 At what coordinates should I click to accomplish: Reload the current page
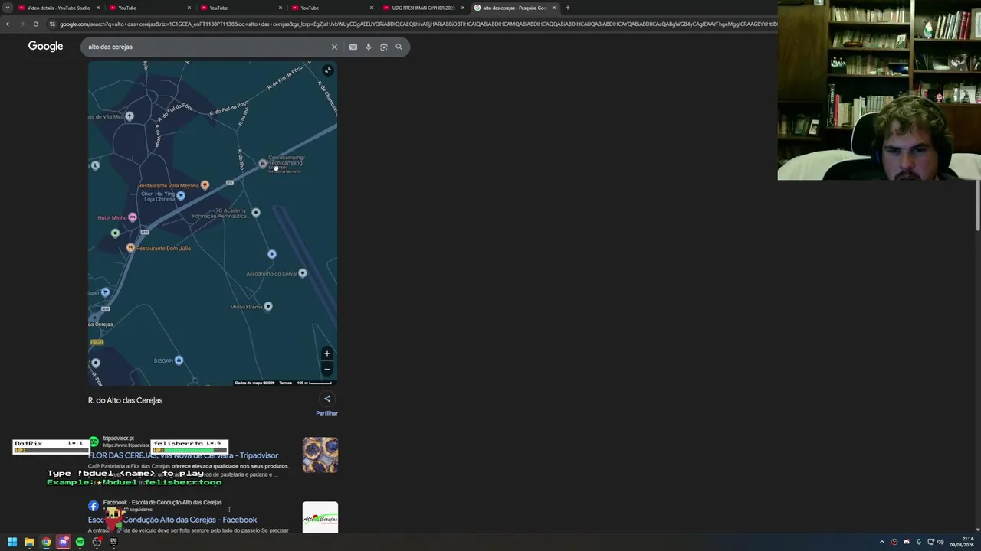35,24
